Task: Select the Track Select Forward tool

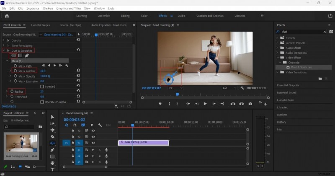Action: click(x=52, y=123)
